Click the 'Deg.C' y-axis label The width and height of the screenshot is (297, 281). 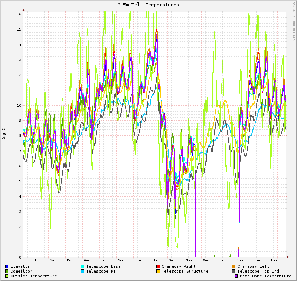4,134
